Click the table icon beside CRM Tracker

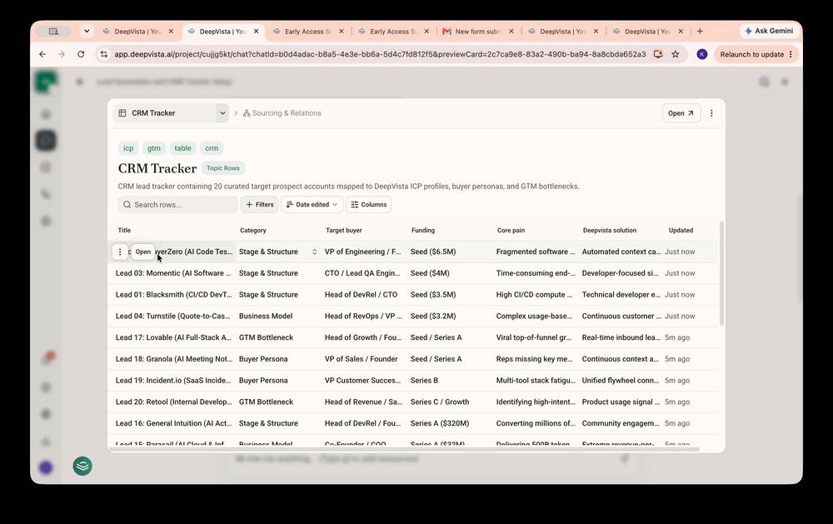point(122,113)
